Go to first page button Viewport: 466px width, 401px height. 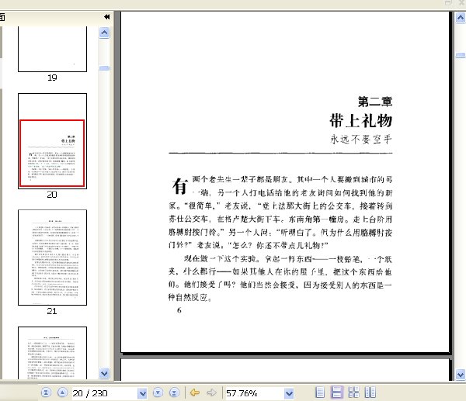coord(46,392)
